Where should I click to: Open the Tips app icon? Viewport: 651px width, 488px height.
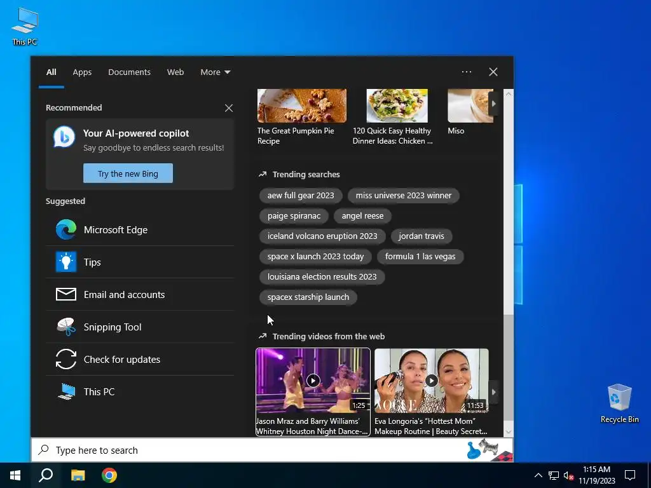(66, 262)
